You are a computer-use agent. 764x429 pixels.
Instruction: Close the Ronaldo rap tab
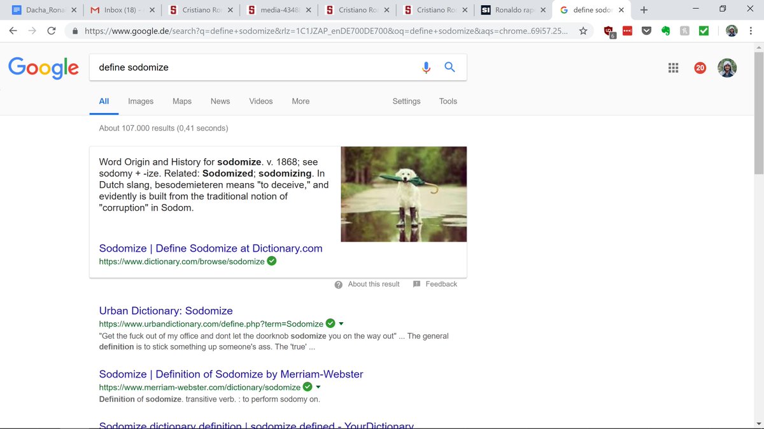click(543, 10)
